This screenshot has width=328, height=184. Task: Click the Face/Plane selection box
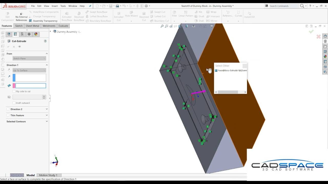click(x=30, y=86)
